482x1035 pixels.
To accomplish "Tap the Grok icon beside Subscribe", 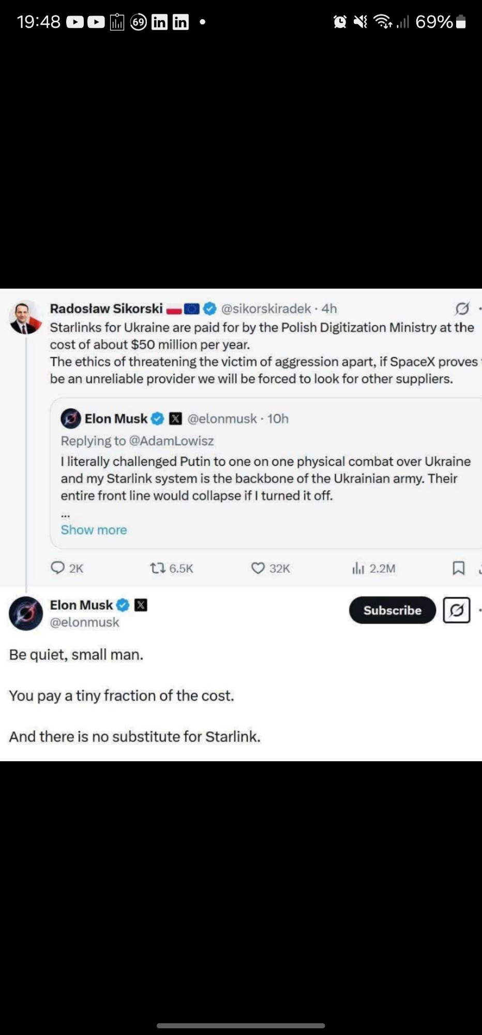I will 457,610.
